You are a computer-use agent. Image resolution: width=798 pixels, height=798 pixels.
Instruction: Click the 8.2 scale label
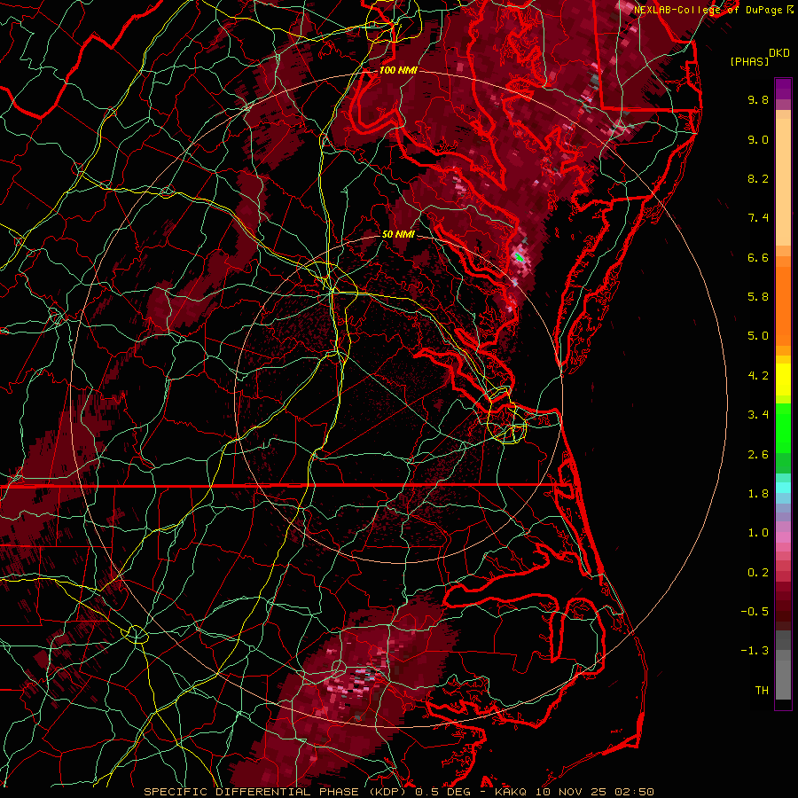point(758,178)
